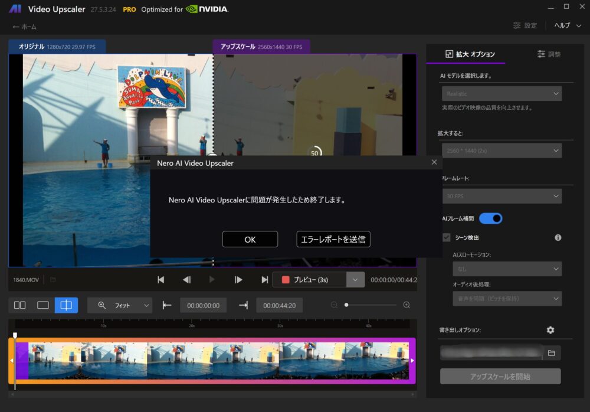Set trim start point icon
The height and width of the screenshot is (412, 590).
167,305
